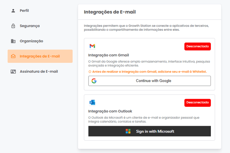
Task: Click the Organização building icon
Action: tap(13, 41)
